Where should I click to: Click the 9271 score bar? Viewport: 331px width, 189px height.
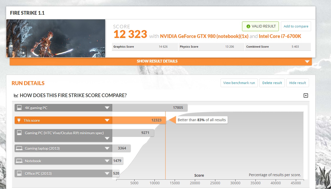pyautogui.click(x=133, y=133)
